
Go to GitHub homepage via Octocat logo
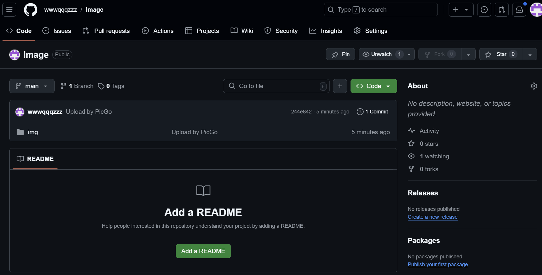[x=31, y=10]
